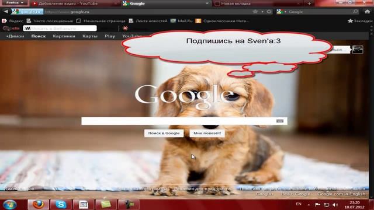Viewport: 374px width, 210px height.
Task: Click the google.ru site identity badge
Action: click(27, 12)
